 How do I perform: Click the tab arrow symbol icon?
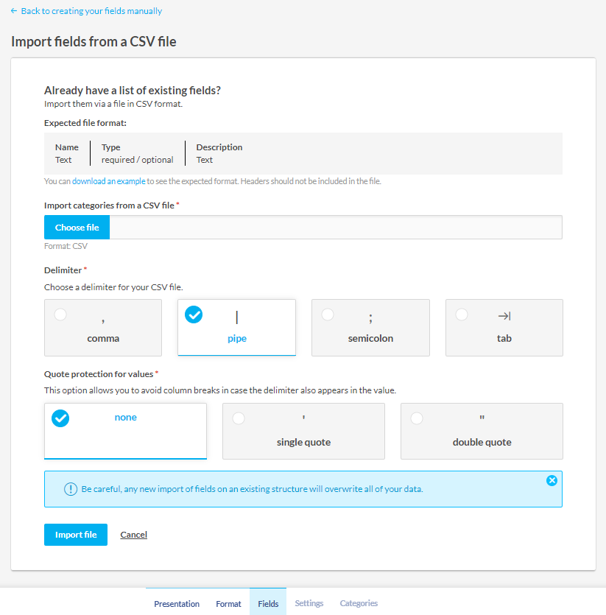point(504,316)
